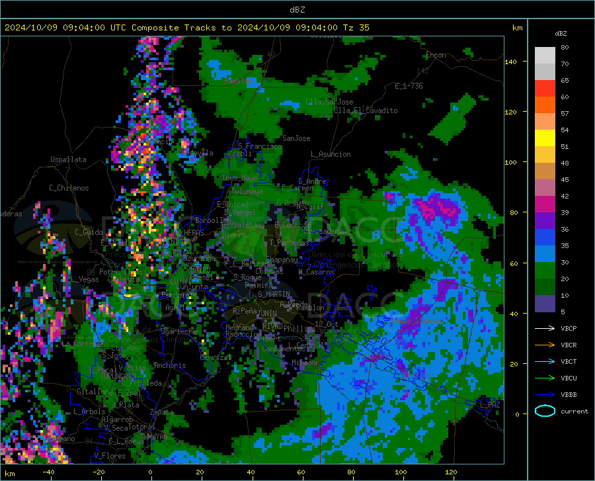Click the 'Potrerillos' map label
Screen dimensions: 595x481
(x=121, y=272)
